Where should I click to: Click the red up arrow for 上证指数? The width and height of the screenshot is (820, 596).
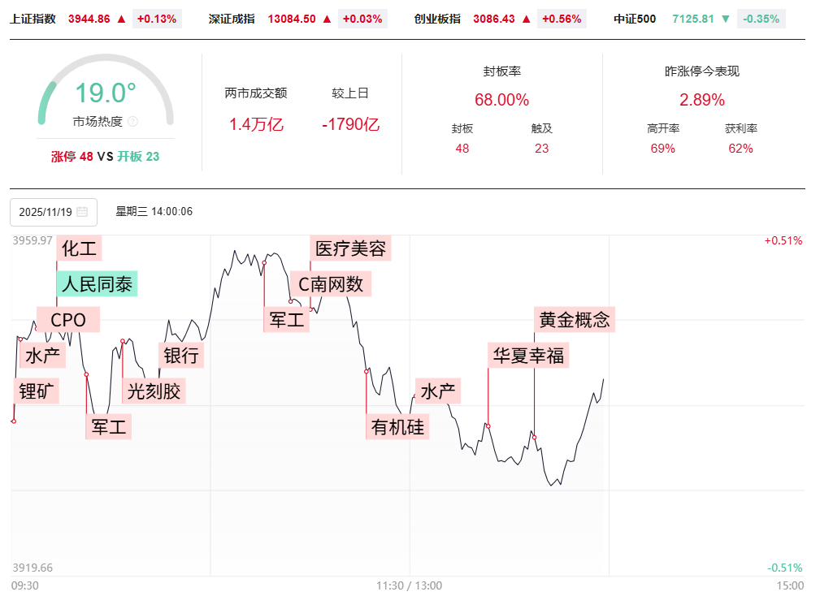[121, 19]
